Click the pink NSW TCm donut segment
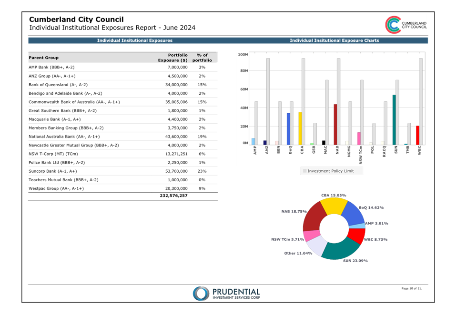This screenshot has height=314, width=456. [x=311, y=235]
